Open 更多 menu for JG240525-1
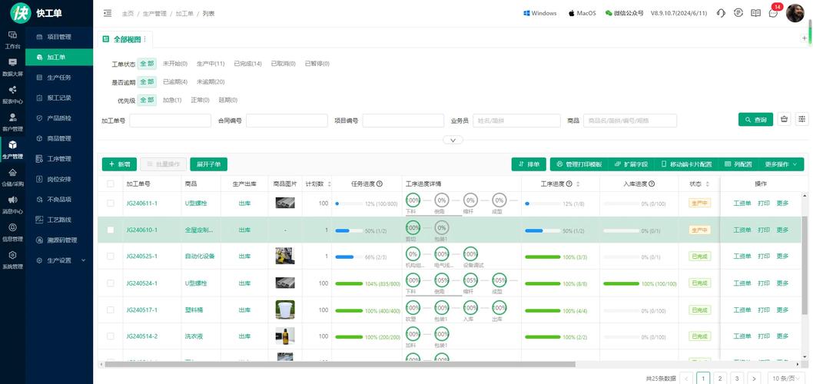Viewport: 813px width, 384px height. [782, 256]
